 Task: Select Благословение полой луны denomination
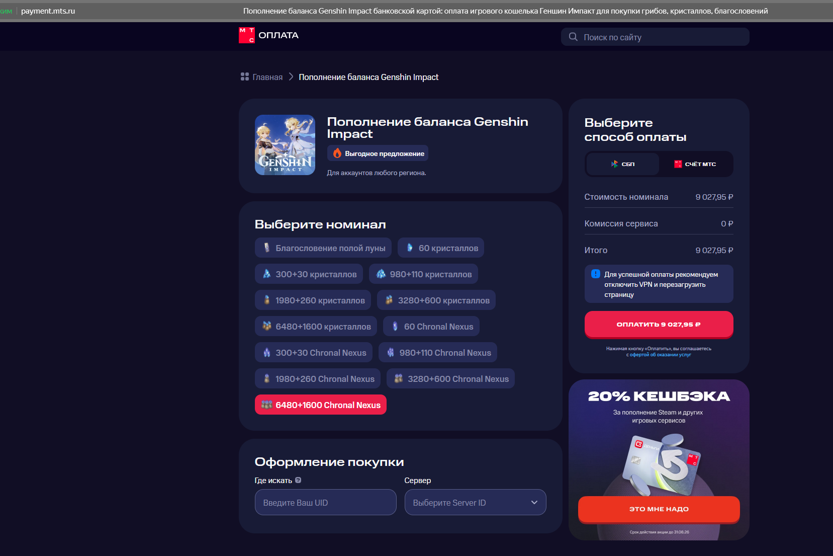(323, 248)
